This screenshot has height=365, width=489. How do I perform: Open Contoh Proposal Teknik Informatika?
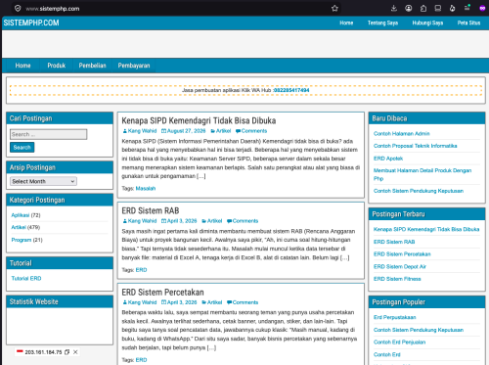click(416, 146)
